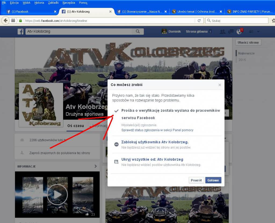Click the Atv Kołobrzeg page title

tap(87, 107)
